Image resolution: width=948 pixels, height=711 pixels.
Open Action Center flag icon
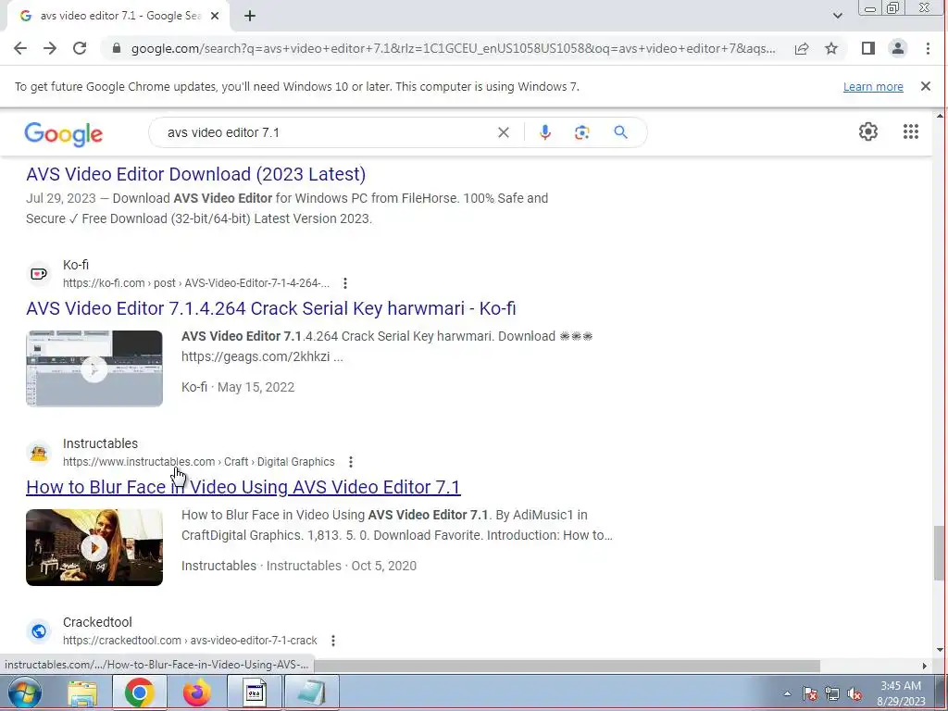coord(809,693)
